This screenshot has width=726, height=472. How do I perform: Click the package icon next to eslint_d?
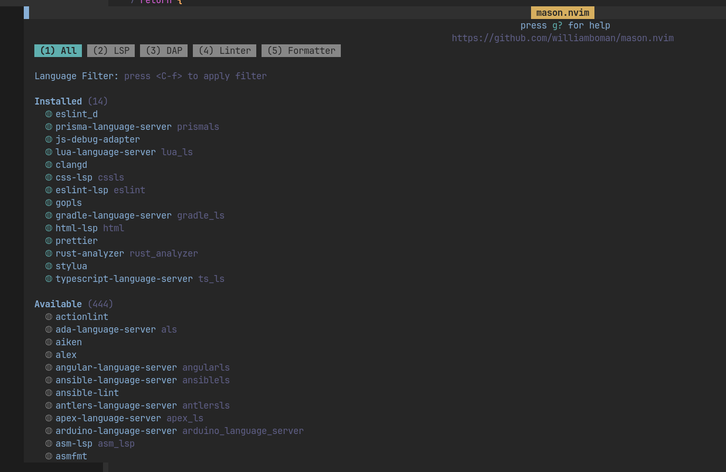point(49,114)
